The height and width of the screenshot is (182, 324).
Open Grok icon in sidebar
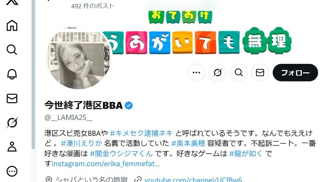pos(12,122)
